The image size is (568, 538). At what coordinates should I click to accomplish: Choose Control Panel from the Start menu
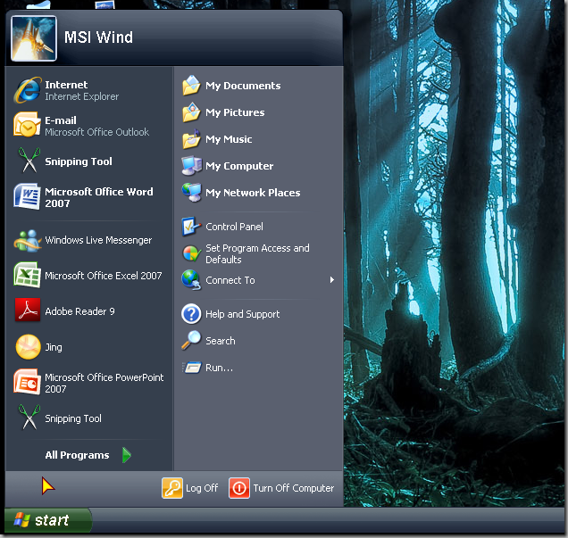coord(259,227)
